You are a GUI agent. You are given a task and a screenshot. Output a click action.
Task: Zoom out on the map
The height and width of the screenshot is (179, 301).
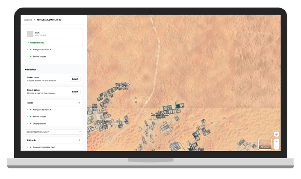277,147
